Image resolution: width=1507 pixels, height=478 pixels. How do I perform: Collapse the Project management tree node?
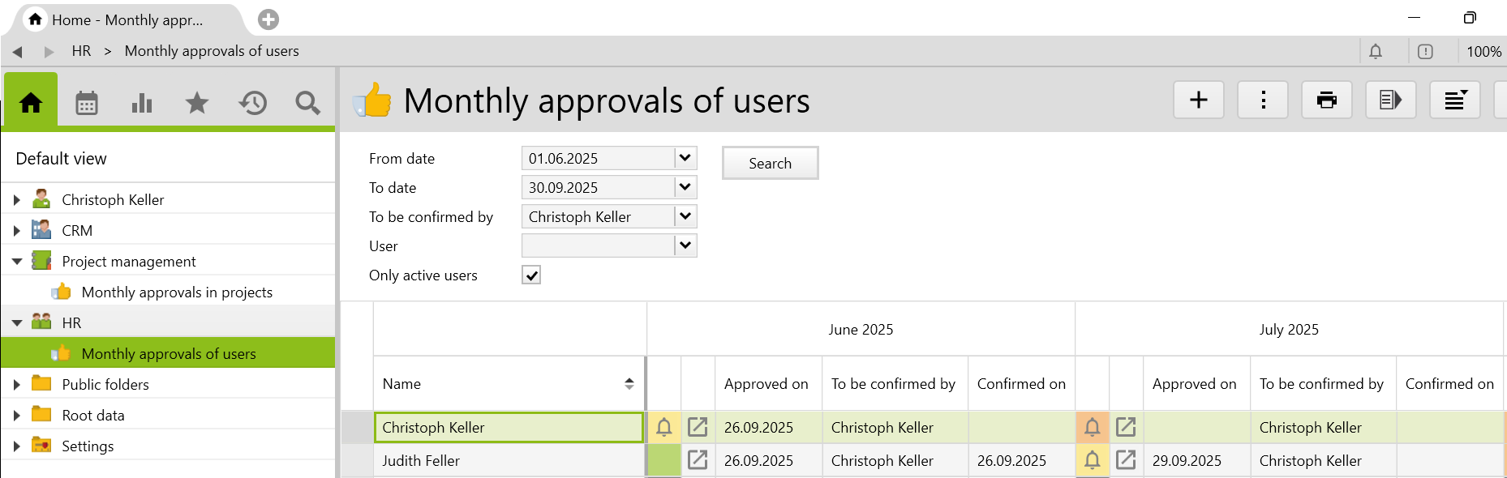point(17,262)
